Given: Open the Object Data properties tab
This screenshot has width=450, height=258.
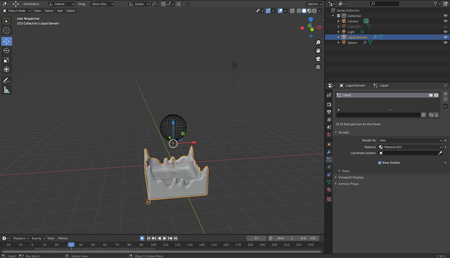Looking at the screenshot, I should (329, 182).
